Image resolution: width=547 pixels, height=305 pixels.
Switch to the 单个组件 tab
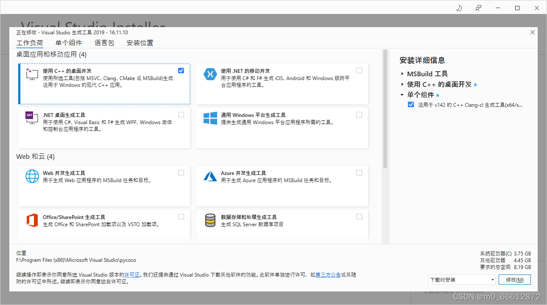[x=69, y=43]
